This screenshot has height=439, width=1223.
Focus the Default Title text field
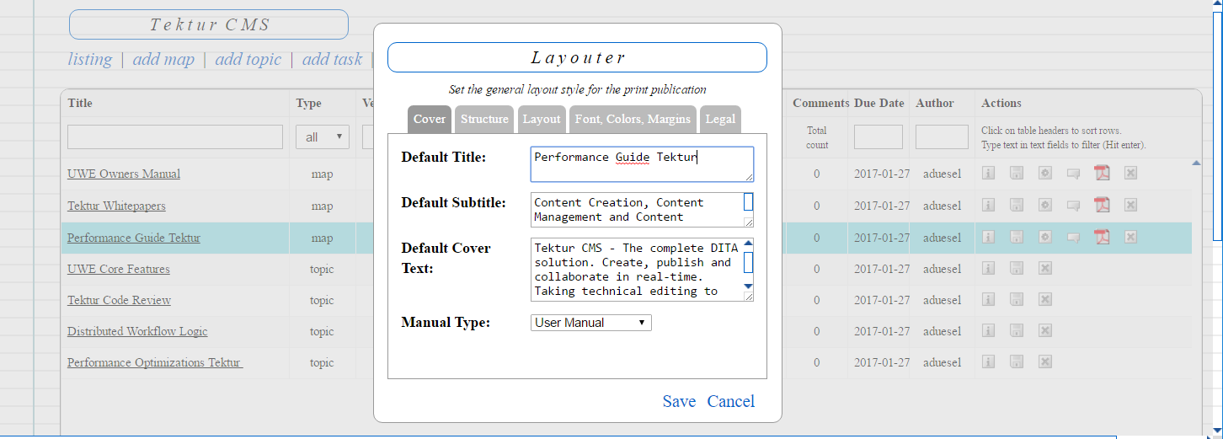coord(641,164)
